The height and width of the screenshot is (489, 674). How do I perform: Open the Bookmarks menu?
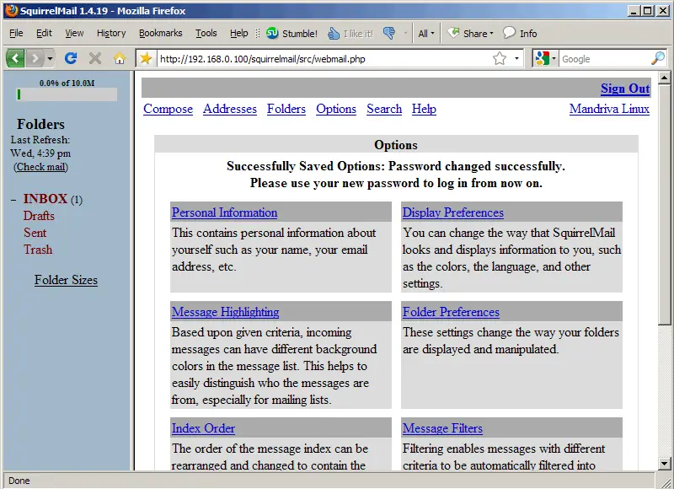[160, 33]
